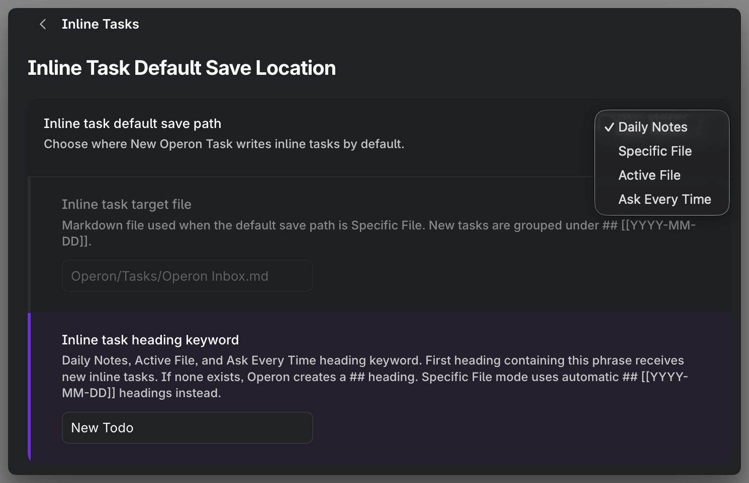This screenshot has height=483, width=749.
Task: Click the Inline Task Default Save Location heading
Action: [x=181, y=68]
